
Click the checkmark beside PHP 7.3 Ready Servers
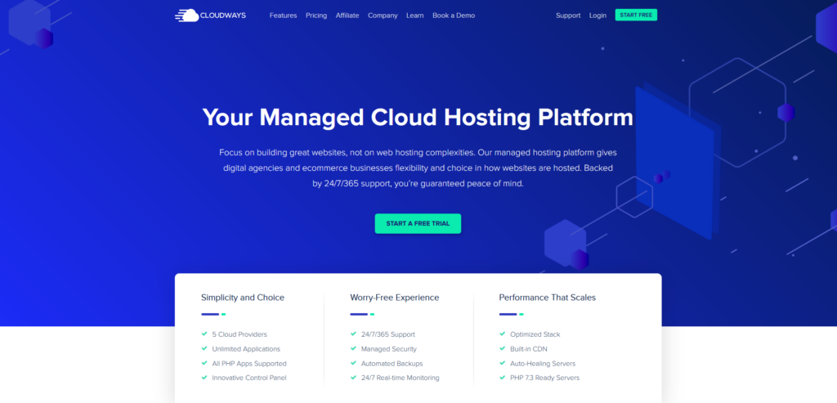pos(502,377)
